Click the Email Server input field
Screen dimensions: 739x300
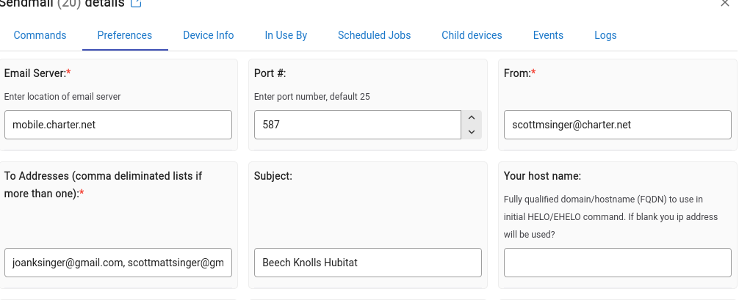(118, 125)
